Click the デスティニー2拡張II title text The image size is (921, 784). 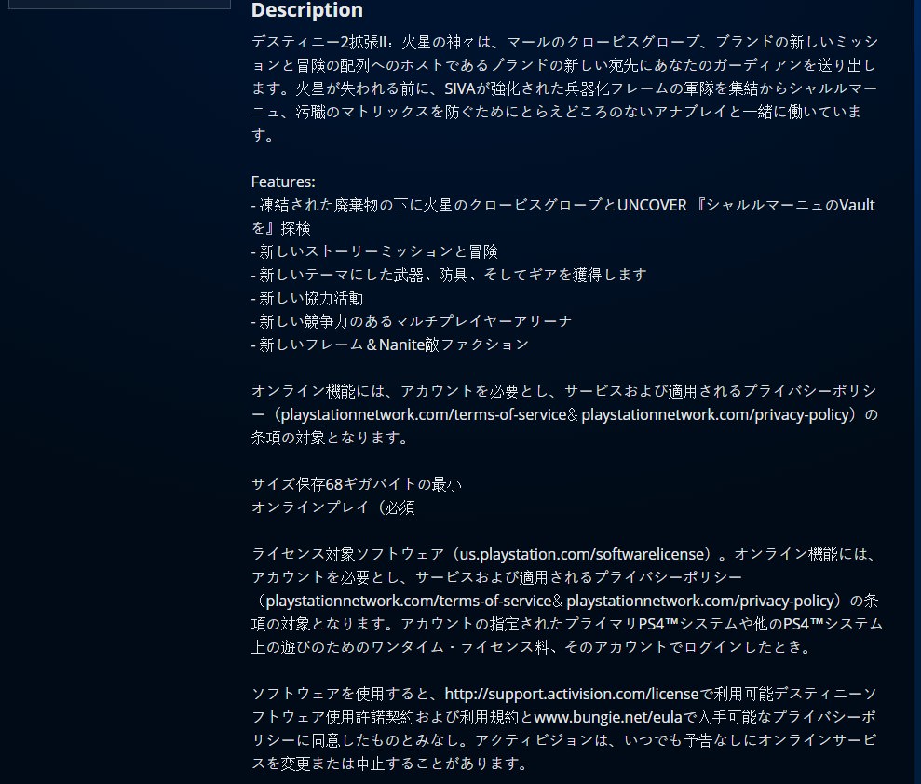(323, 43)
